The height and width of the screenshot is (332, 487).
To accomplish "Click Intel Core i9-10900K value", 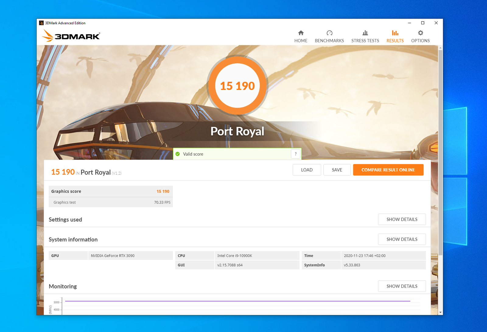I will tap(235, 256).
